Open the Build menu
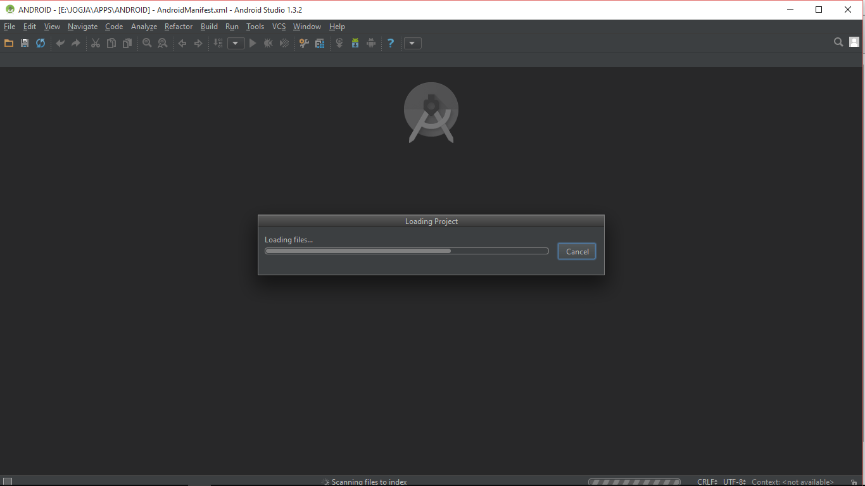This screenshot has height=486, width=865. [x=208, y=26]
